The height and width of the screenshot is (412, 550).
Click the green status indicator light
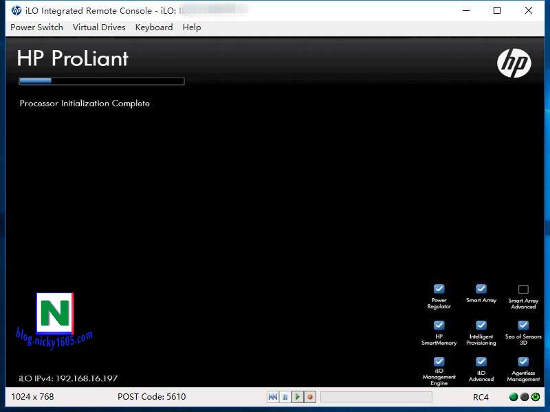pyautogui.click(x=514, y=397)
